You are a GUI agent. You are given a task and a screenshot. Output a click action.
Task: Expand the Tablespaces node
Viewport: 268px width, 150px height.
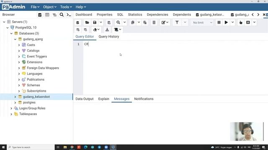point(11,114)
